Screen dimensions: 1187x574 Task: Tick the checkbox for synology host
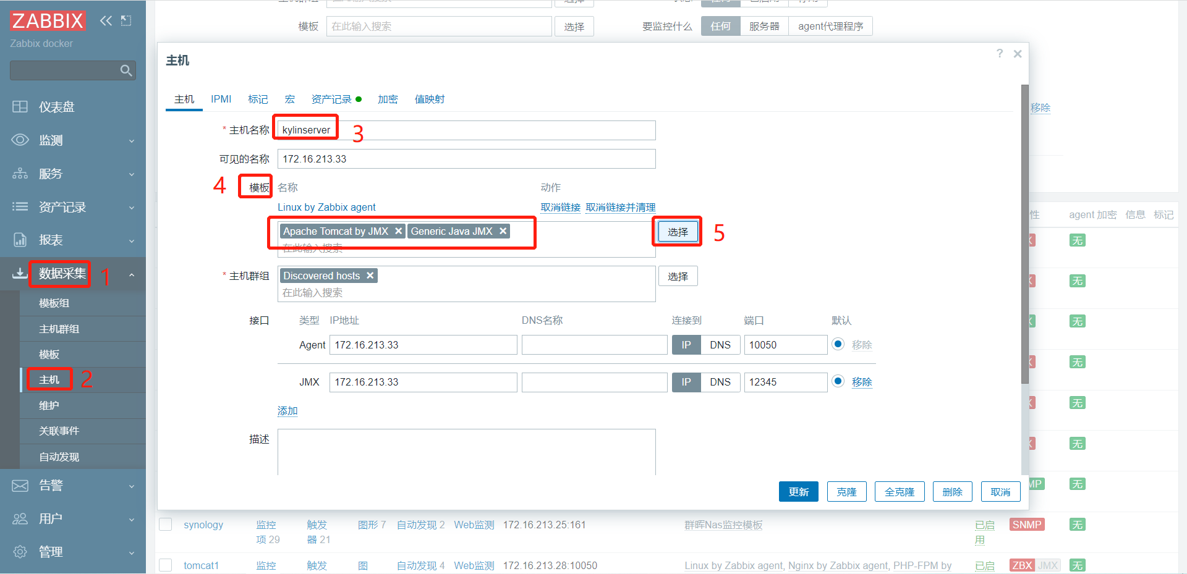[x=166, y=525]
